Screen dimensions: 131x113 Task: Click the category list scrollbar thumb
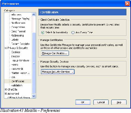[34, 63]
